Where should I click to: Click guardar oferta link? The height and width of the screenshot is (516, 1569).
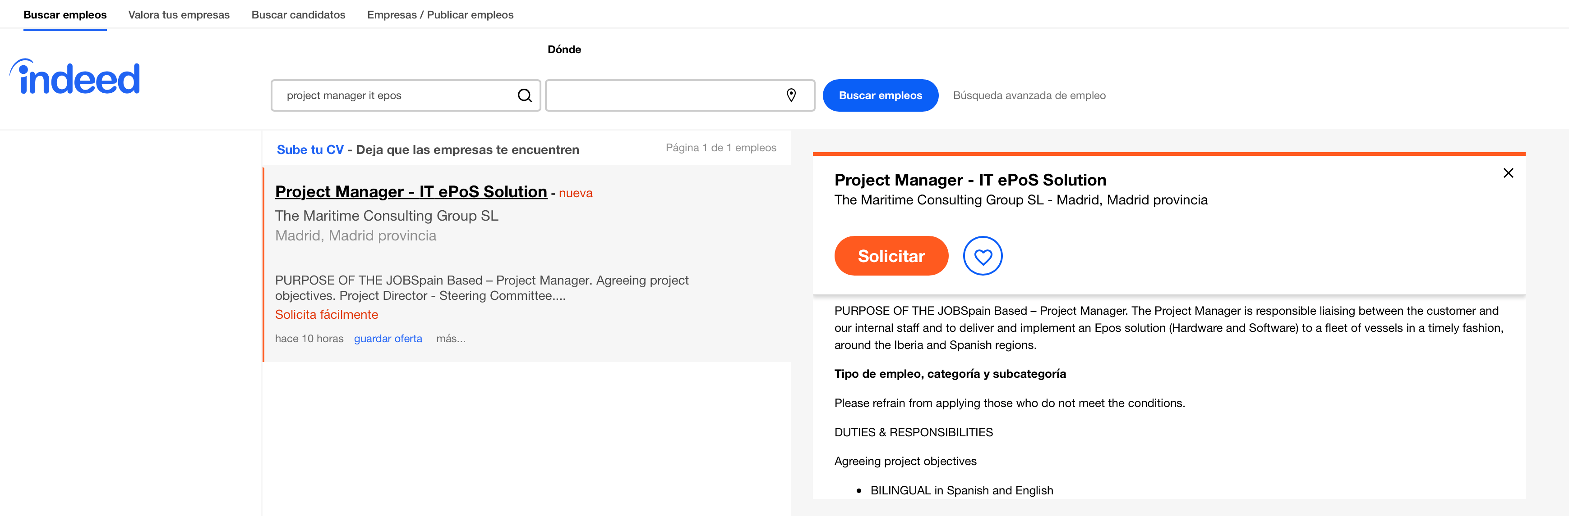tap(388, 339)
